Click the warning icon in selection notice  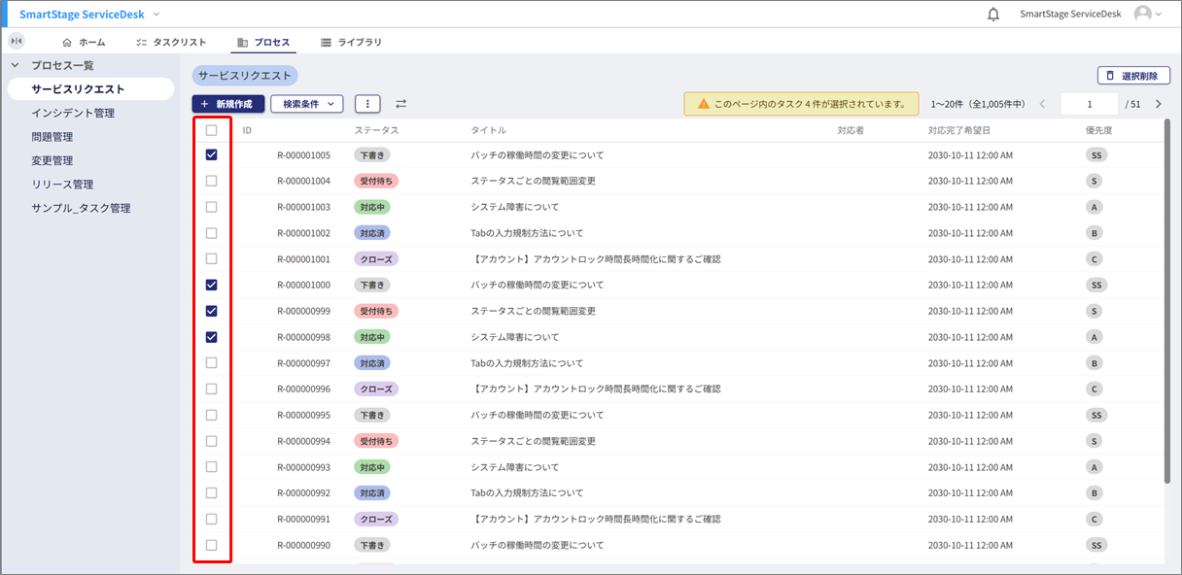click(703, 104)
